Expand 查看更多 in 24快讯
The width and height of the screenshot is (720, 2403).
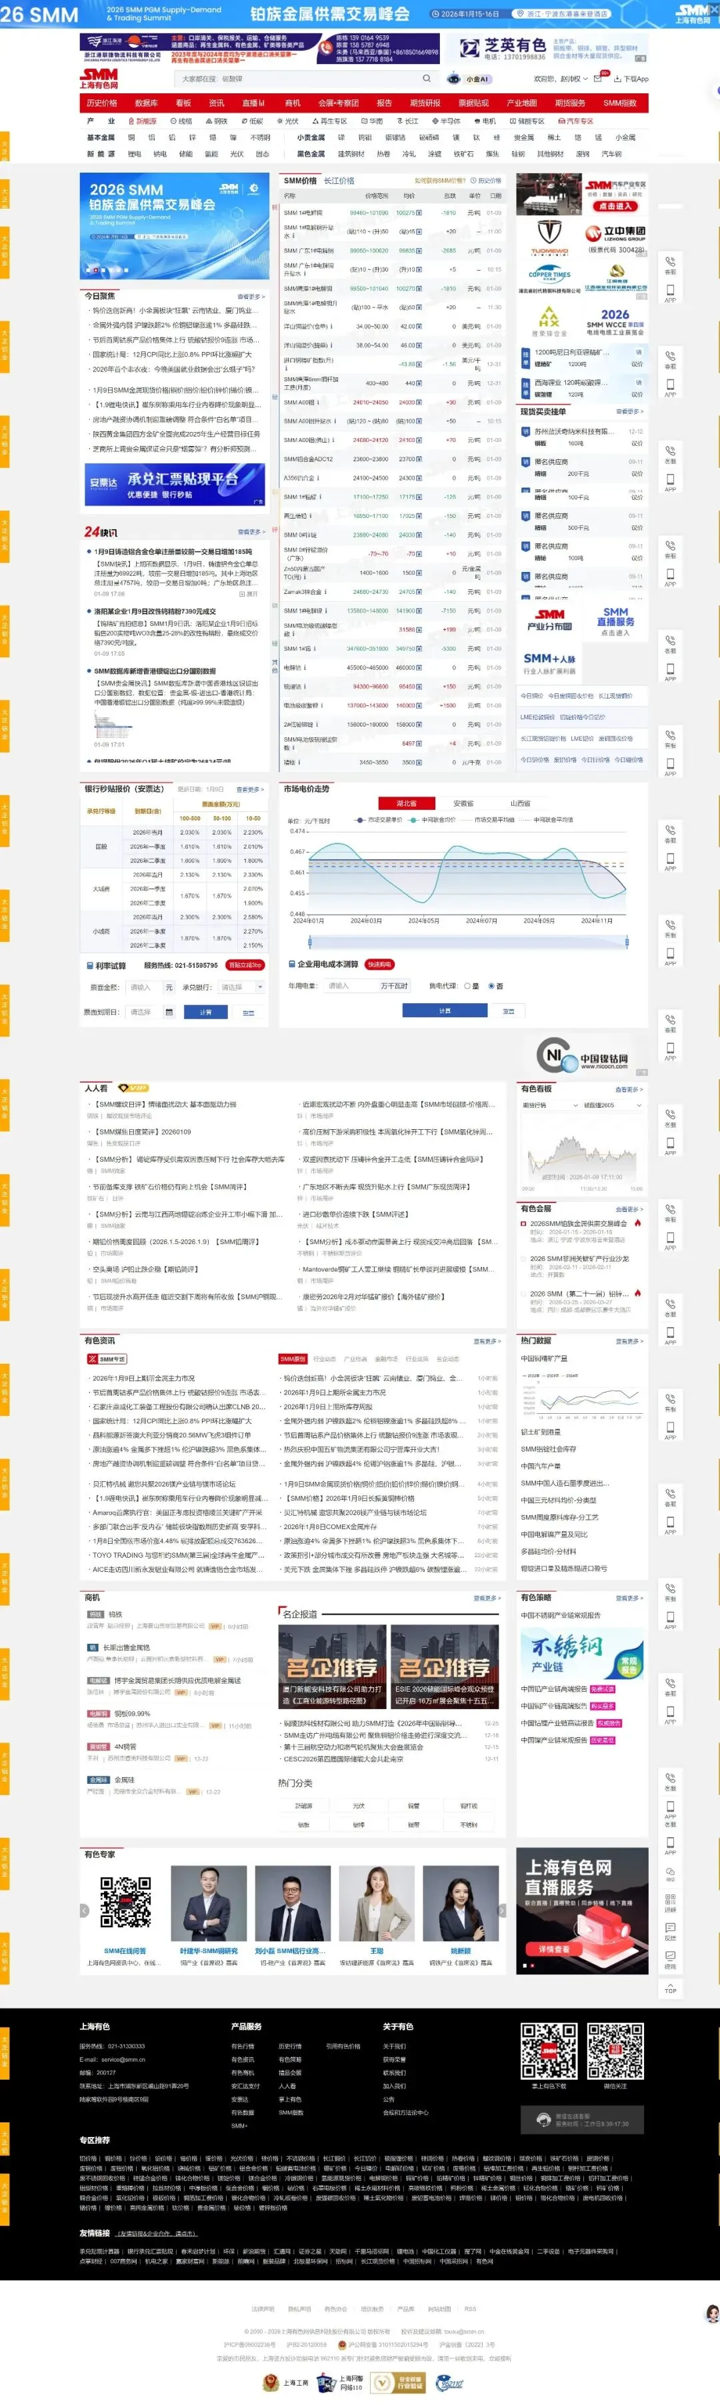pyautogui.click(x=250, y=531)
